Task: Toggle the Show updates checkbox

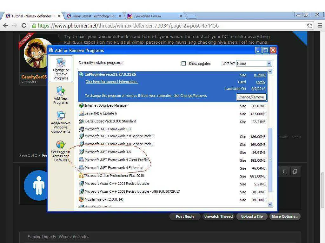Action: (184, 63)
